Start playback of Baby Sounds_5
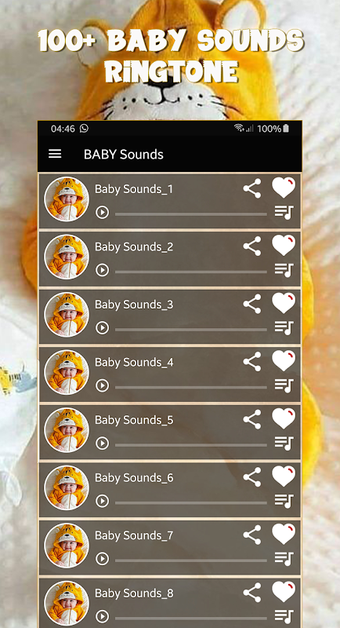This screenshot has height=628, width=340. (103, 444)
